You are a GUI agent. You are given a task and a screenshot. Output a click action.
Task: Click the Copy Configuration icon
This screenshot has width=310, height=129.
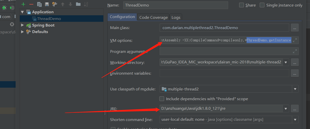pos(39,4)
